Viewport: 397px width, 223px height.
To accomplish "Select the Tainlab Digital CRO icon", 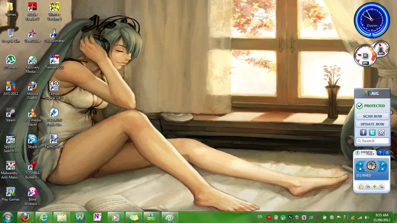I will coord(54,91).
